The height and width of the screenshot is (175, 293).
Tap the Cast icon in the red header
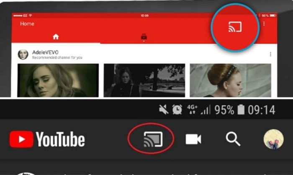click(x=235, y=26)
